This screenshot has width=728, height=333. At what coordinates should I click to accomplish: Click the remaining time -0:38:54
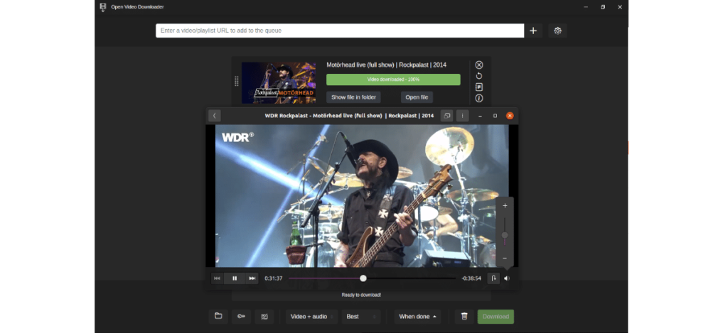click(x=471, y=278)
